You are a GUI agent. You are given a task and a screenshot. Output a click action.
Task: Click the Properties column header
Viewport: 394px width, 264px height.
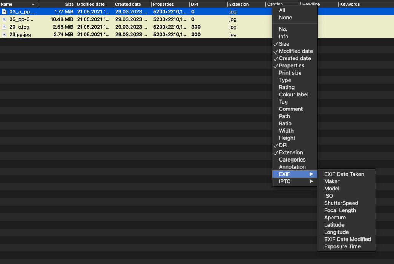pos(163,4)
